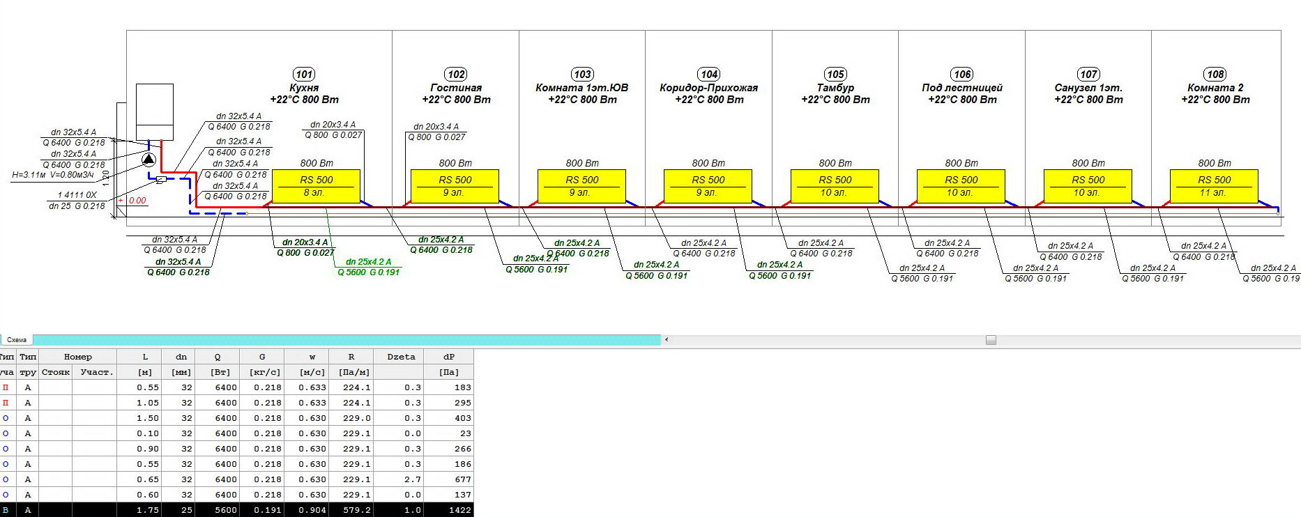The height and width of the screenshot is (517, 1301).
Task: Select the circulation pump symbol near boiler
Action: click(149, 160)
